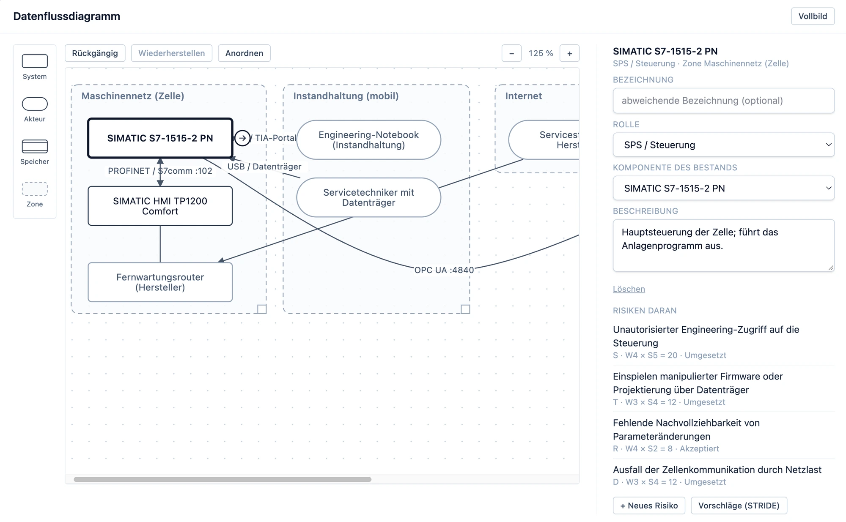Screen dimensions: 846x522
Task: Open Vorschläge (STRIDE) suggestions
Action: [739, 506]
